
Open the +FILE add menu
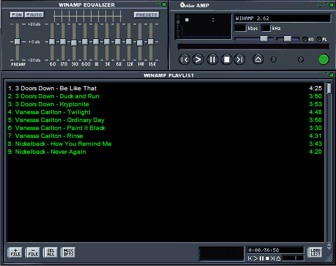(x=15, y=253)
